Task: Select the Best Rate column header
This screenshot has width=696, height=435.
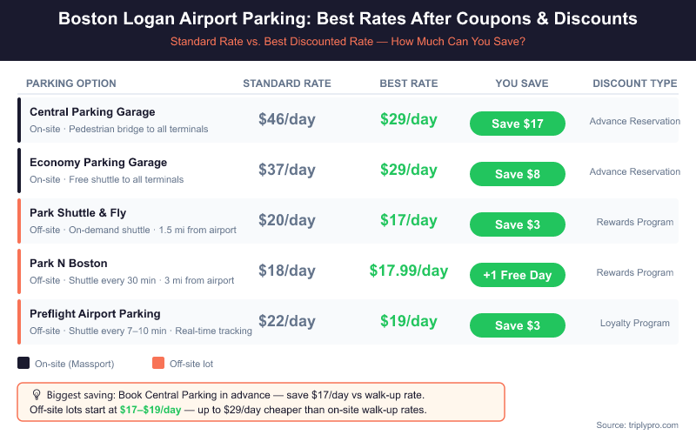Action: [409, 84]
